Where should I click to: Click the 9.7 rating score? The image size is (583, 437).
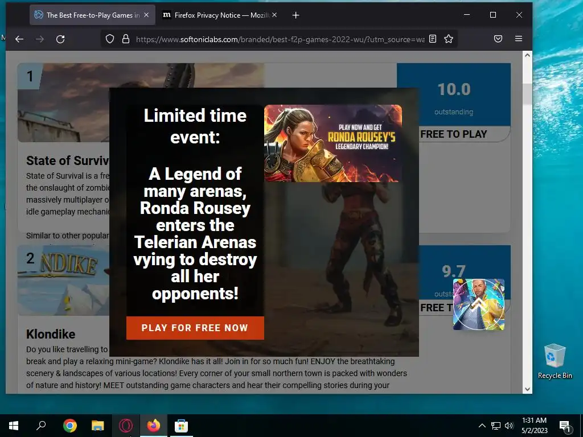pyautogui.click(x=454, y=271)
